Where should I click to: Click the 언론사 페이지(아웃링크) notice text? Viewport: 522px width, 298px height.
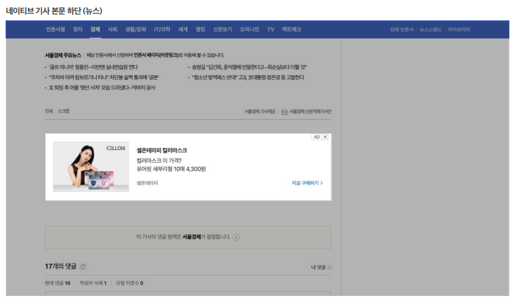[156, 55]
